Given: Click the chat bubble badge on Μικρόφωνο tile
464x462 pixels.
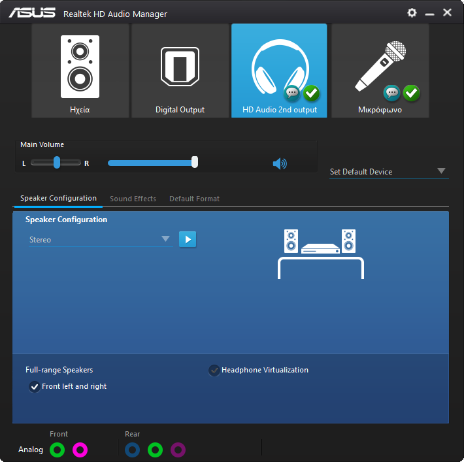Looking at the screenshot, I should click(x=392, y=93).
